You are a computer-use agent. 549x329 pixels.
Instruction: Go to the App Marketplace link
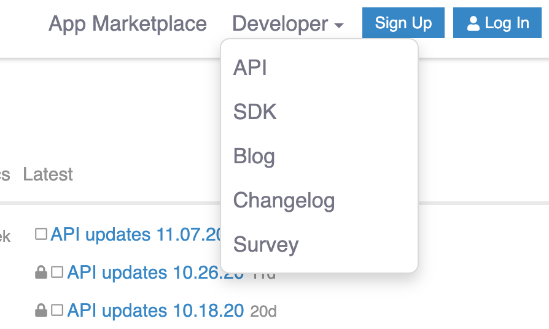coord(128,24)
